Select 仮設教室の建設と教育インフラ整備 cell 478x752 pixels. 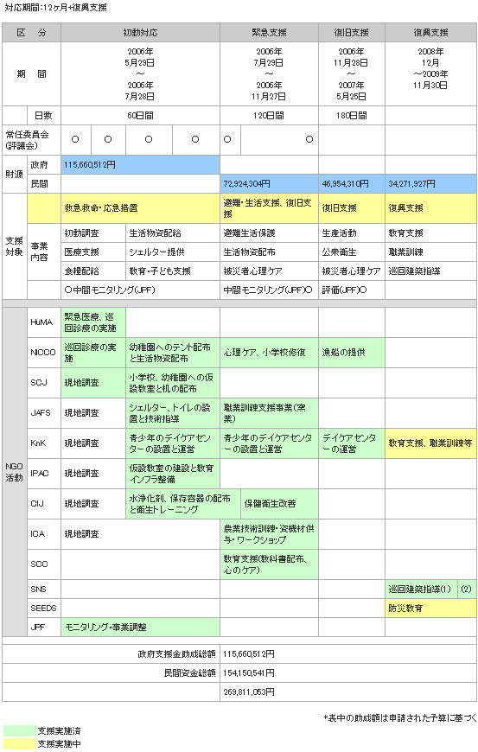coord(173,474)
